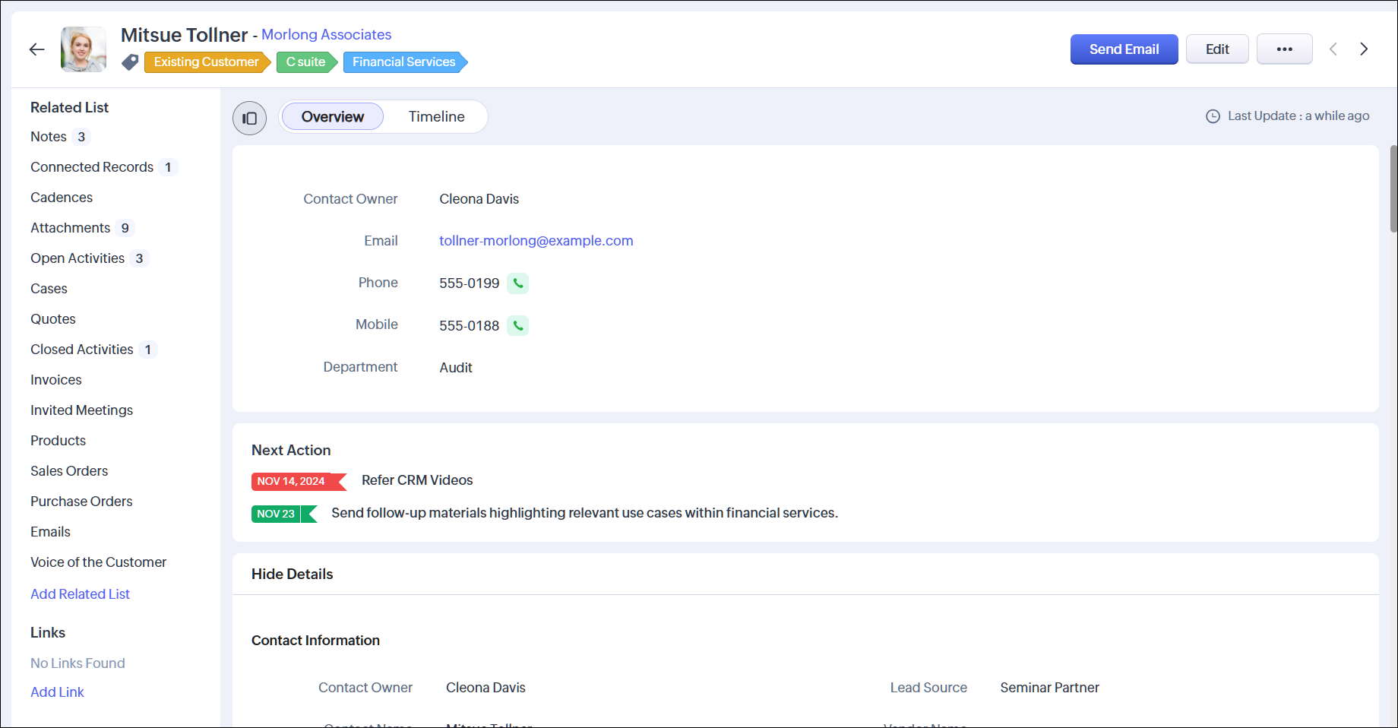Collapse the section using Hide Details
1398x728 pixels.
[293, 574]
